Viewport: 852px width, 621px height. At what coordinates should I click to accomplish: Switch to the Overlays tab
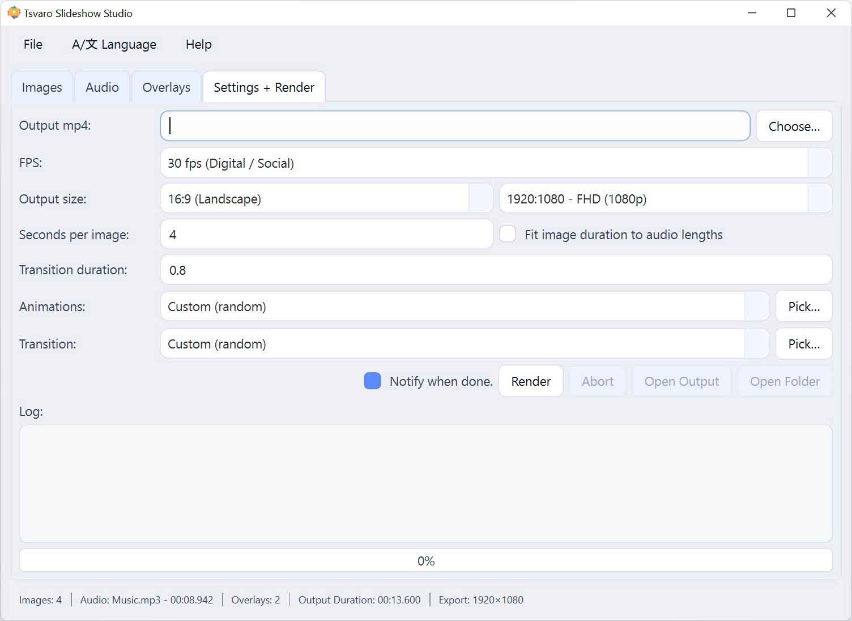166,87
